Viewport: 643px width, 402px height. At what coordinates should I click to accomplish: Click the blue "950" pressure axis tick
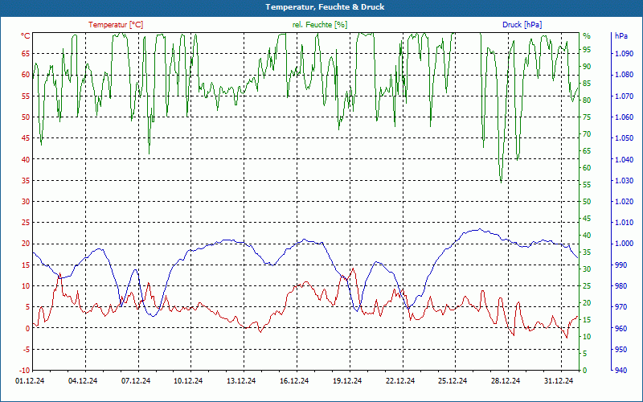click(620, 349)
